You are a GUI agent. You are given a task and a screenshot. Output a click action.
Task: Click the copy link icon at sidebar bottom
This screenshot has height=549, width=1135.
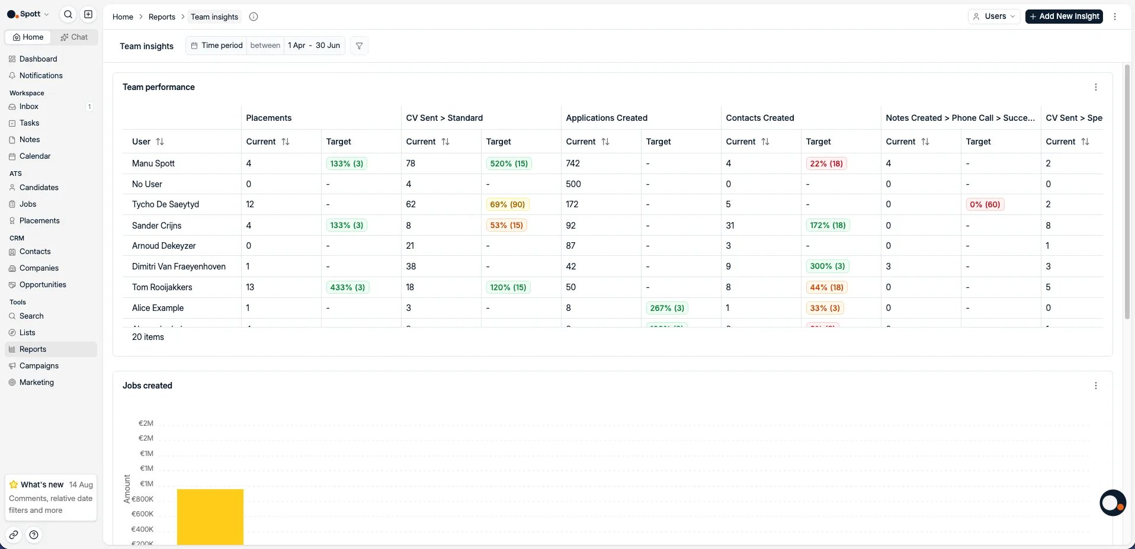(x=14, y=535)
